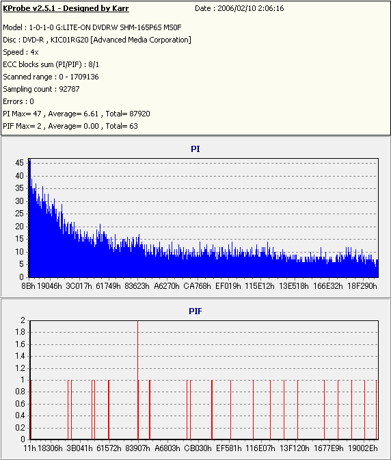Viewport: 391px width, 460px height.
Task: Click the 83623h label on PI axis
Action: click(137, 286)
